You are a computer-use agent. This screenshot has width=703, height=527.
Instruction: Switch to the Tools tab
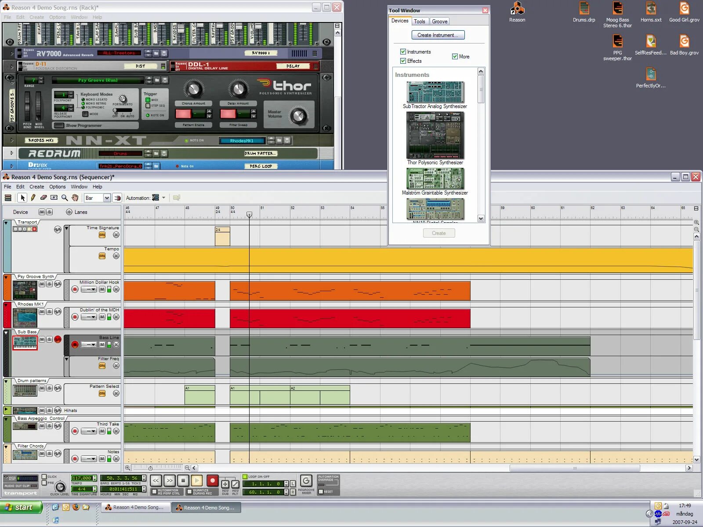(x=420, y=22)
